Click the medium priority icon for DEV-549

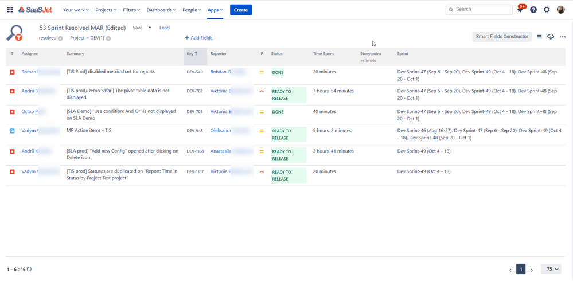(262, 72)
